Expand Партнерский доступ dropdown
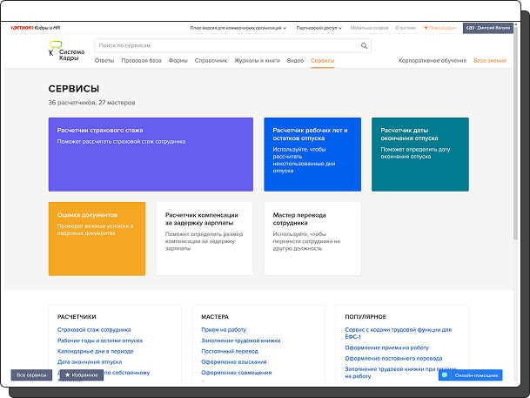This screenshot has height=398, width=530. click(319, 28)
